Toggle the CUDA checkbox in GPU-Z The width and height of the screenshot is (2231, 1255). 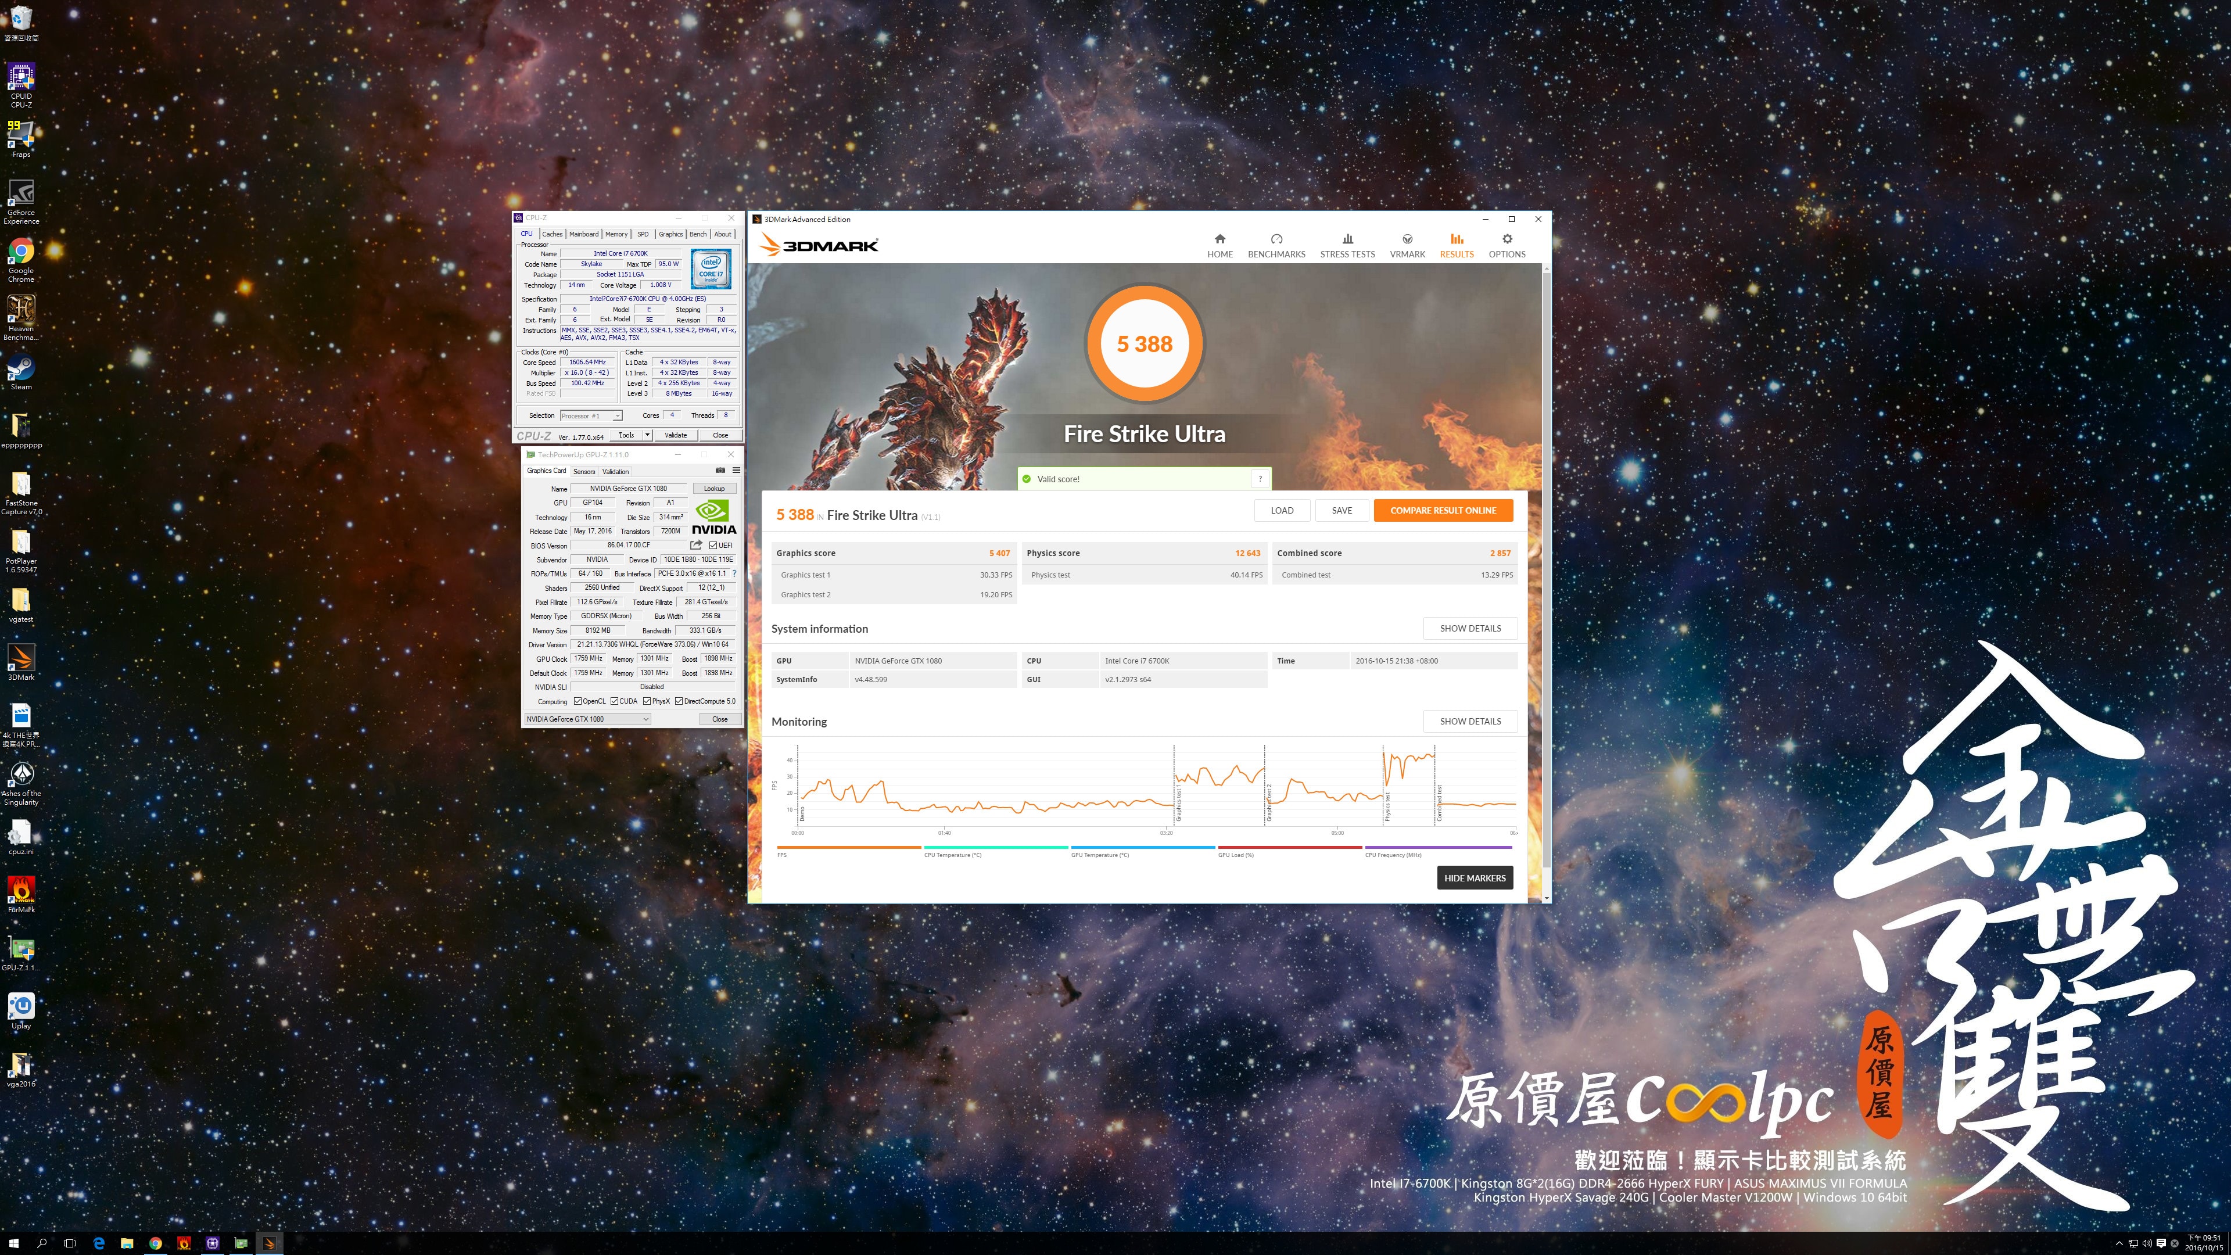pos(614,701)
